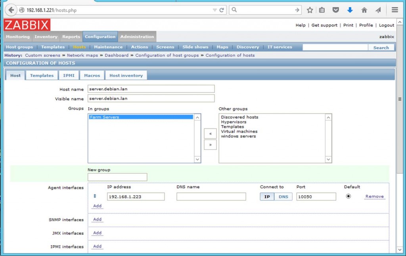Click Logout at the top right
This screenshot has width=406, height=256.
click(x=386, y=25)
